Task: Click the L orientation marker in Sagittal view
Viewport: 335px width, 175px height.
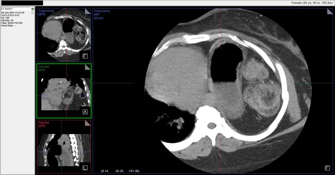Action: point(85,168)
